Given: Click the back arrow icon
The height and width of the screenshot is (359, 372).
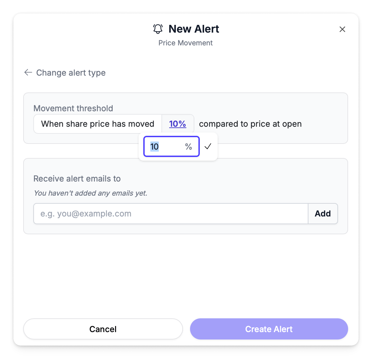Looking at the screenshot, I should click(x=28, y=73).
